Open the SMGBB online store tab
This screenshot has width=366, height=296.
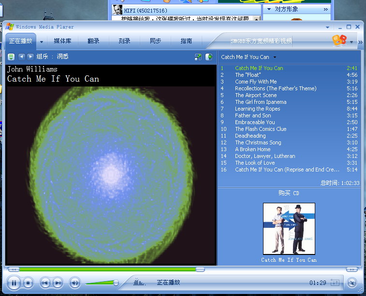261,41
